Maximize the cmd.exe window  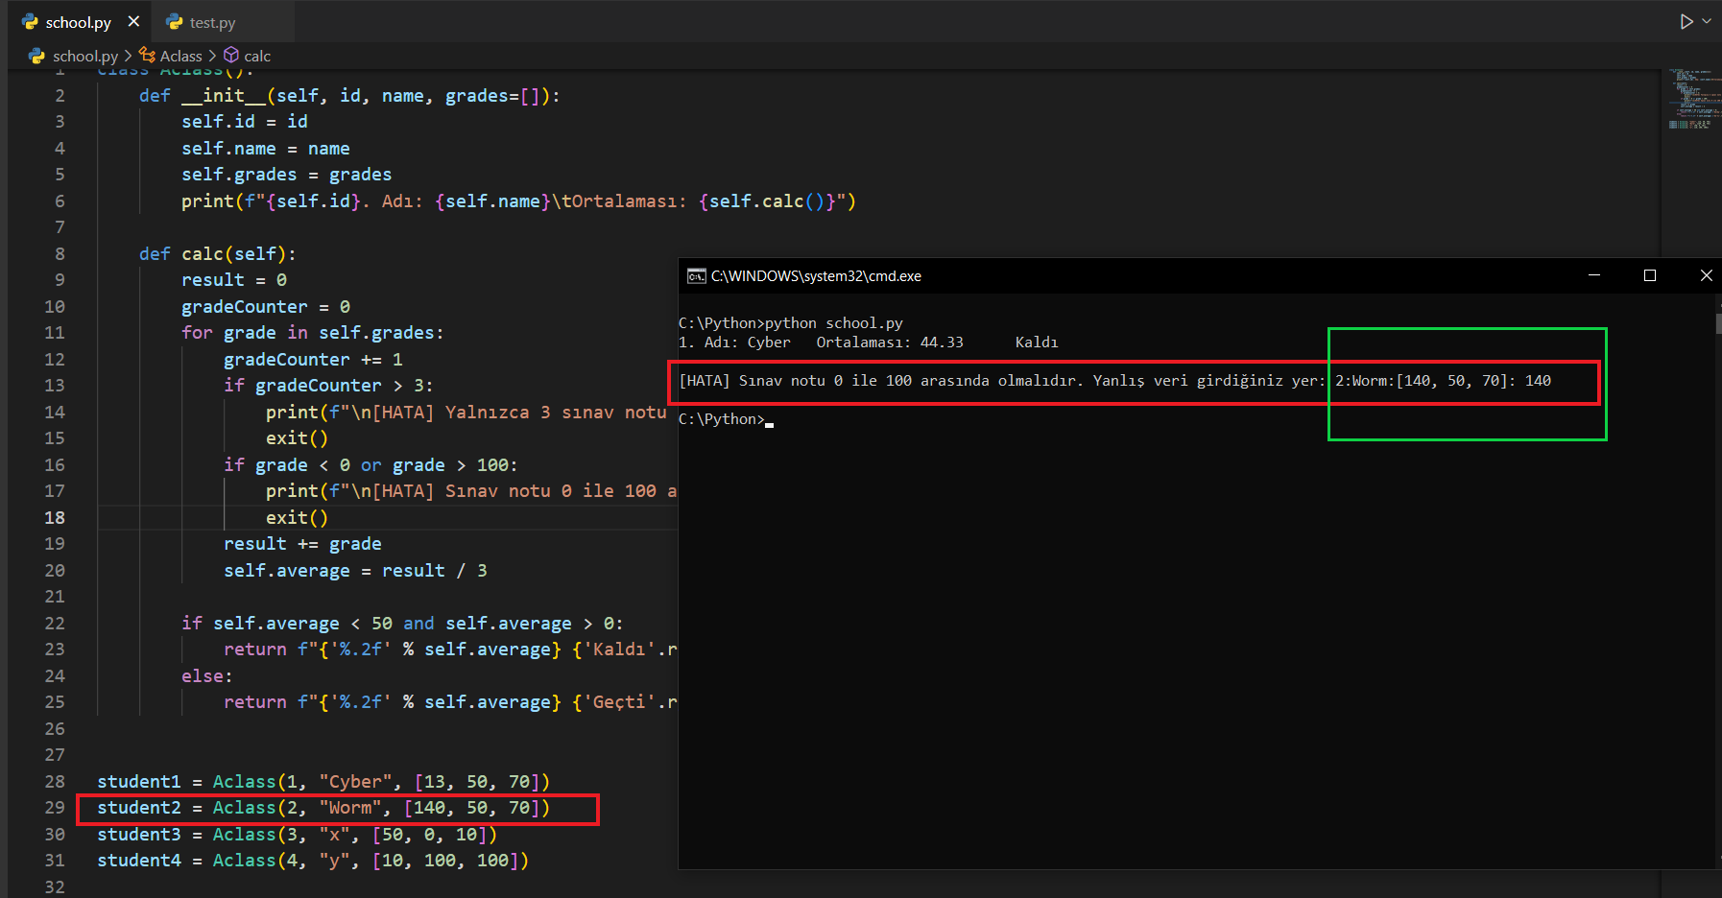tap(1650, 275)
